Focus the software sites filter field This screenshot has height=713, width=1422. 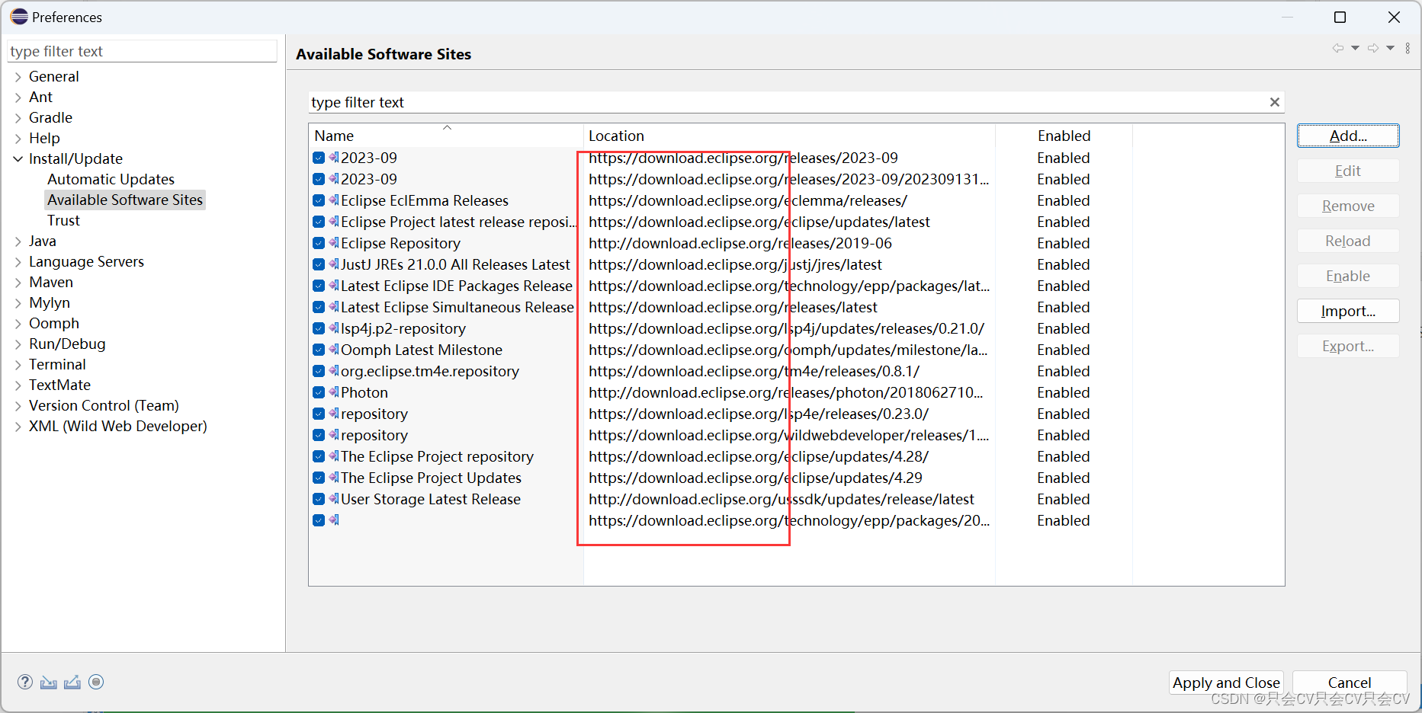click(788, 102)
